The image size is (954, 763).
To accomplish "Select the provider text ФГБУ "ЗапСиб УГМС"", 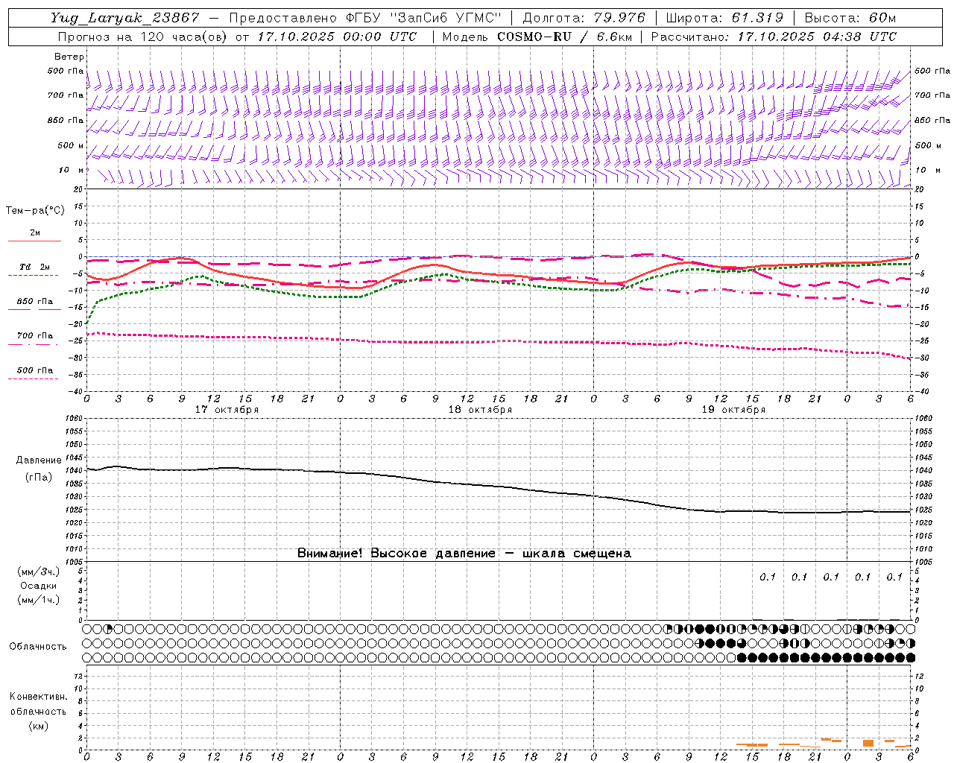I will 424,18.
